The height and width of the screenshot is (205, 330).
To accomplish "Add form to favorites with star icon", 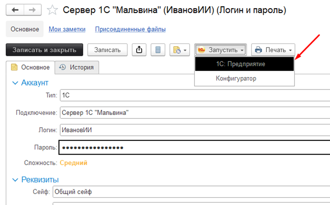I will [52, 10].
